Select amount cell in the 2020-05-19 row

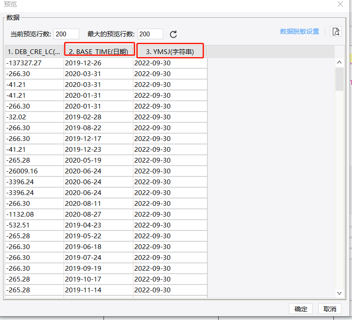point(34,160)
